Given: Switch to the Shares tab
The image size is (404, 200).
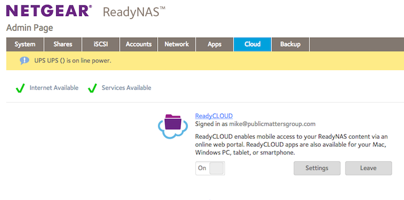Looking at the screenshot, I should [63, 45].
